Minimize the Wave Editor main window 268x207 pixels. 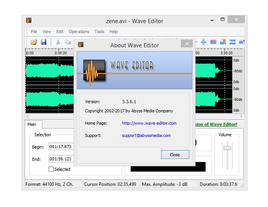point(212,20)
